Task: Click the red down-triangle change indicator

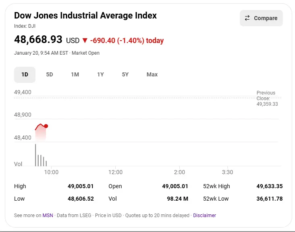Action: point(85,41)
